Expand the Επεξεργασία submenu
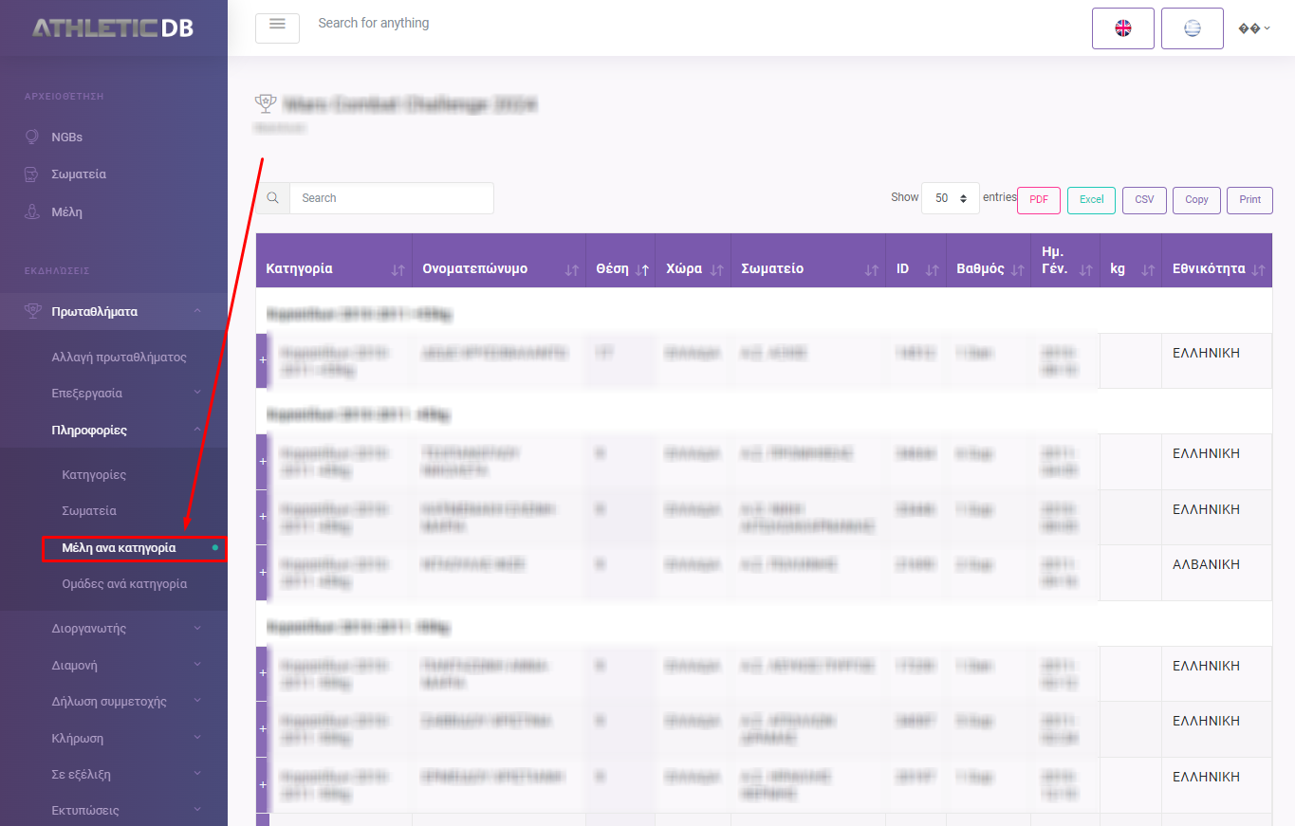 click(x=114, y=393)
